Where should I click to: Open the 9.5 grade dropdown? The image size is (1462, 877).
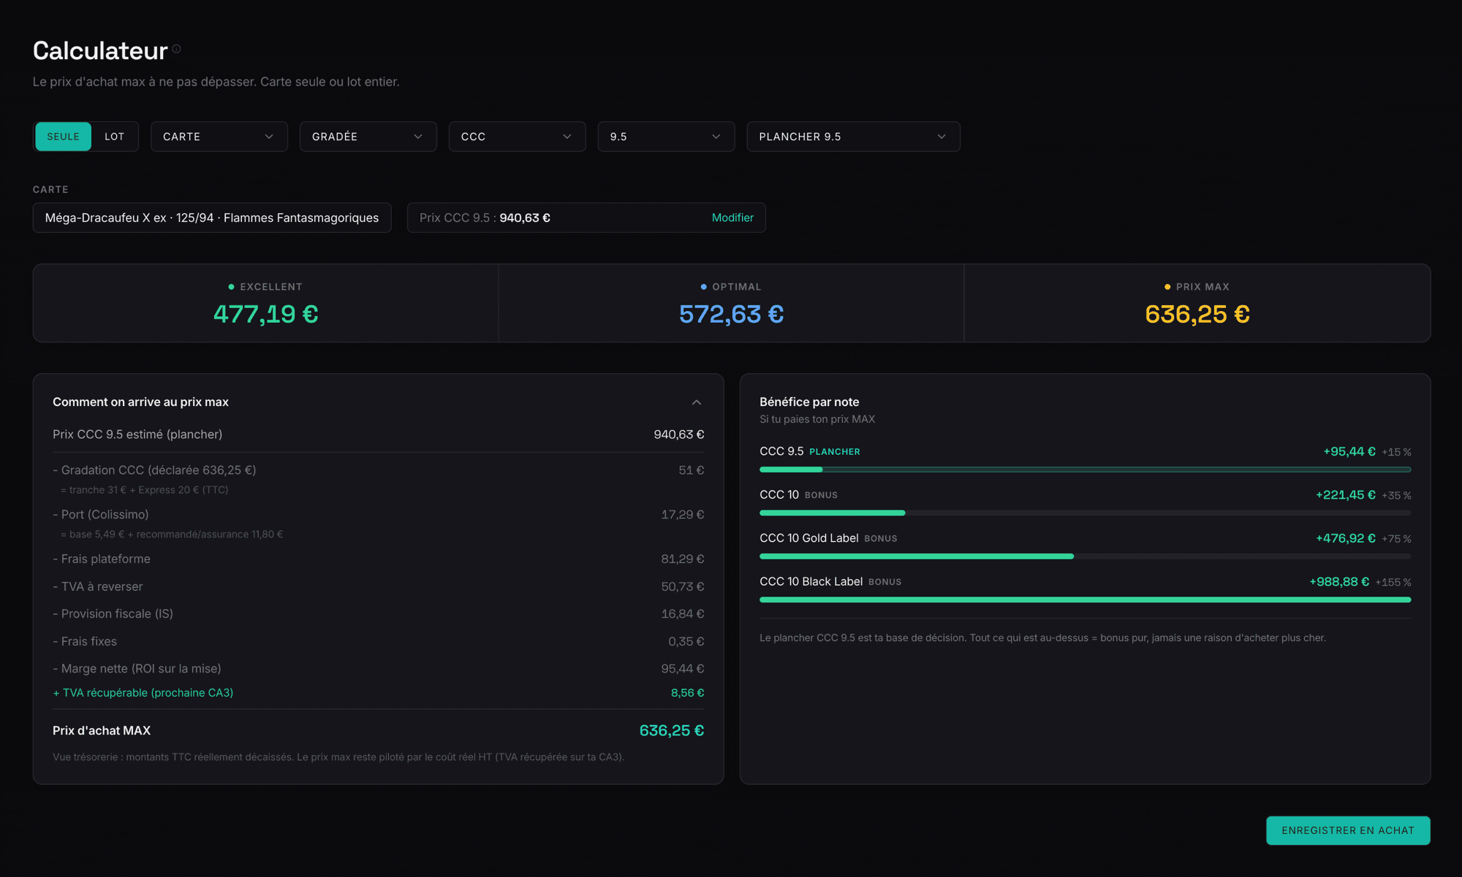coord(666,137)
